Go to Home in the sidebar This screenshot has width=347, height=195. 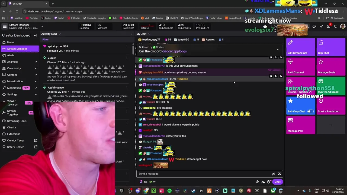click(20, 42)
